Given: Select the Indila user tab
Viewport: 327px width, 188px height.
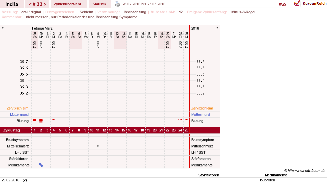Looking at the screenshot, I should tap(12, 4).
